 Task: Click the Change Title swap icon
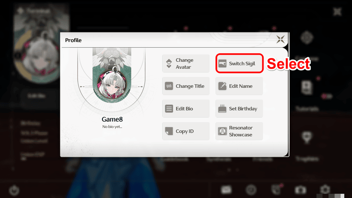tap(169, 86)
